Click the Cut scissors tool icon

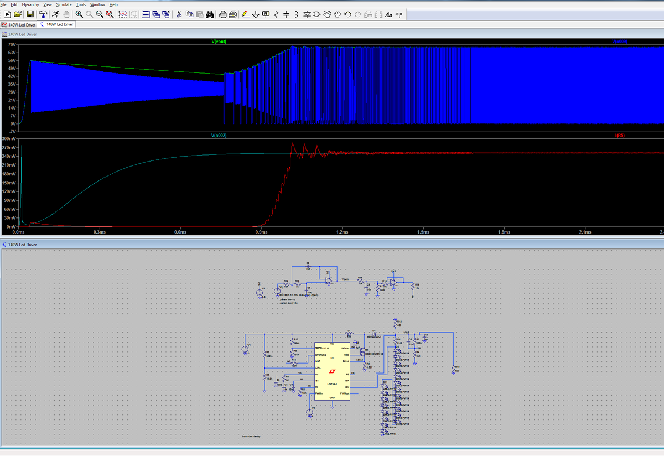180,14
